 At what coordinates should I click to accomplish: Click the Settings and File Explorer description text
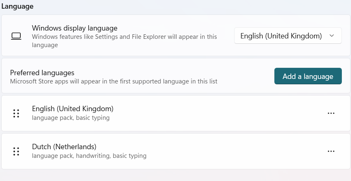pos(124,40)
